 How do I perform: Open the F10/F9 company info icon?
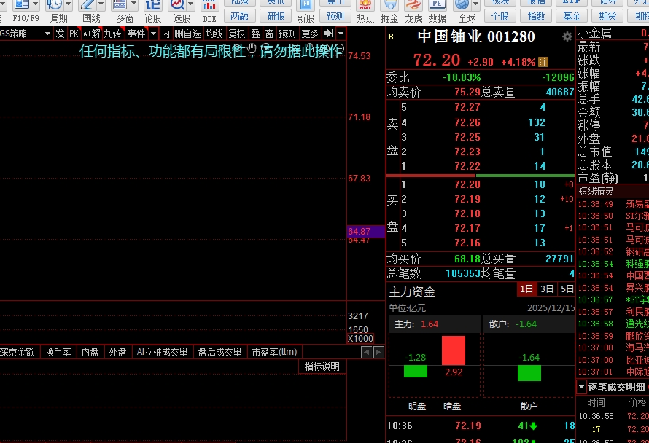22,5
